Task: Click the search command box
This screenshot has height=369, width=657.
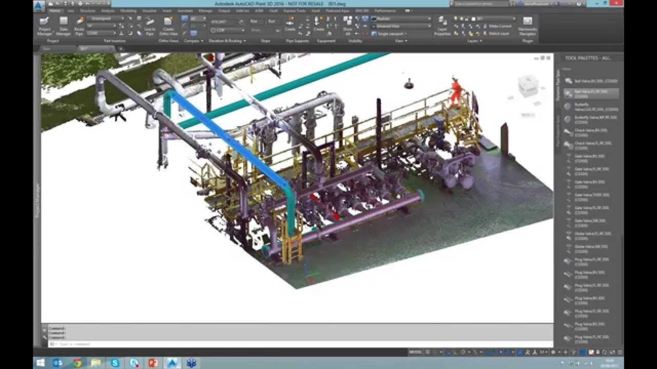Action: click(x=480, y=4)
